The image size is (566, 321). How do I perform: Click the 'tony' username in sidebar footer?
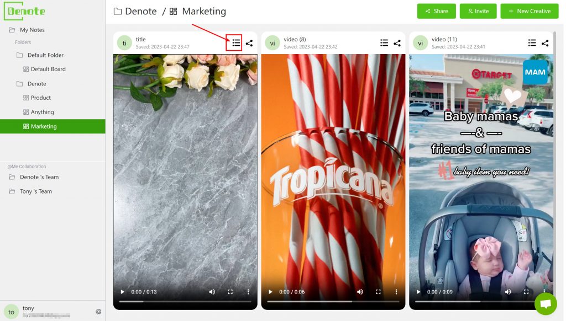(28, 308)
